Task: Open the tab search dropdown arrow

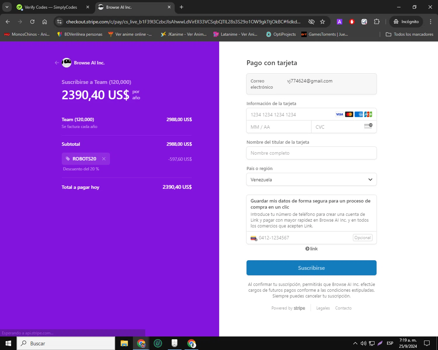Action: (x=7, y=7)
